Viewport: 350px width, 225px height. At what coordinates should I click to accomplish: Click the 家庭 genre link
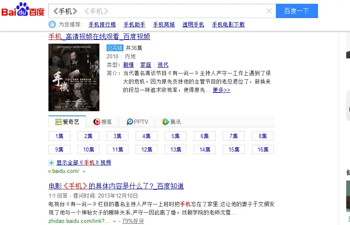146,65
